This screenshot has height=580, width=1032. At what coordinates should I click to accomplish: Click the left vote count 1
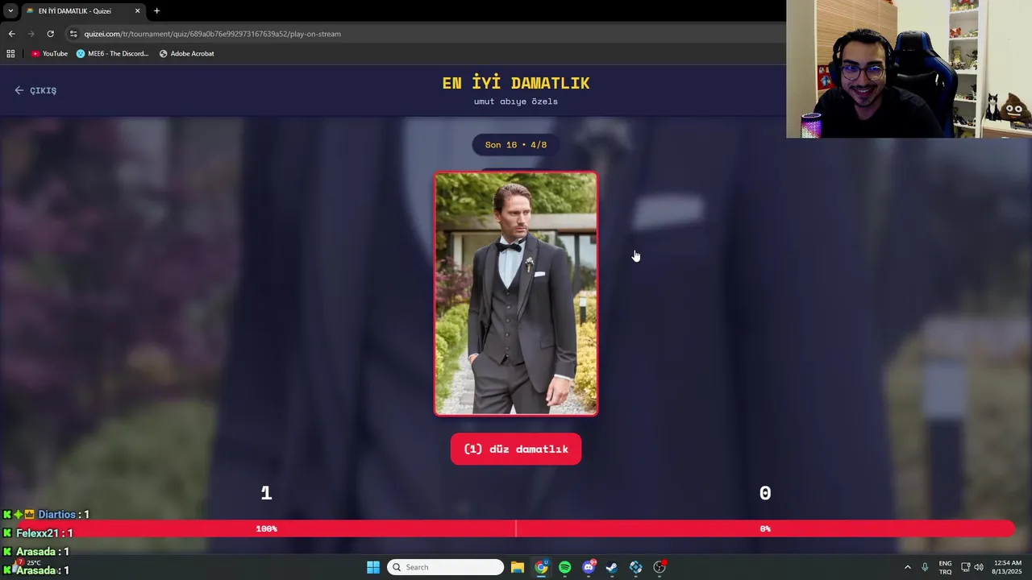coord(266,493)
